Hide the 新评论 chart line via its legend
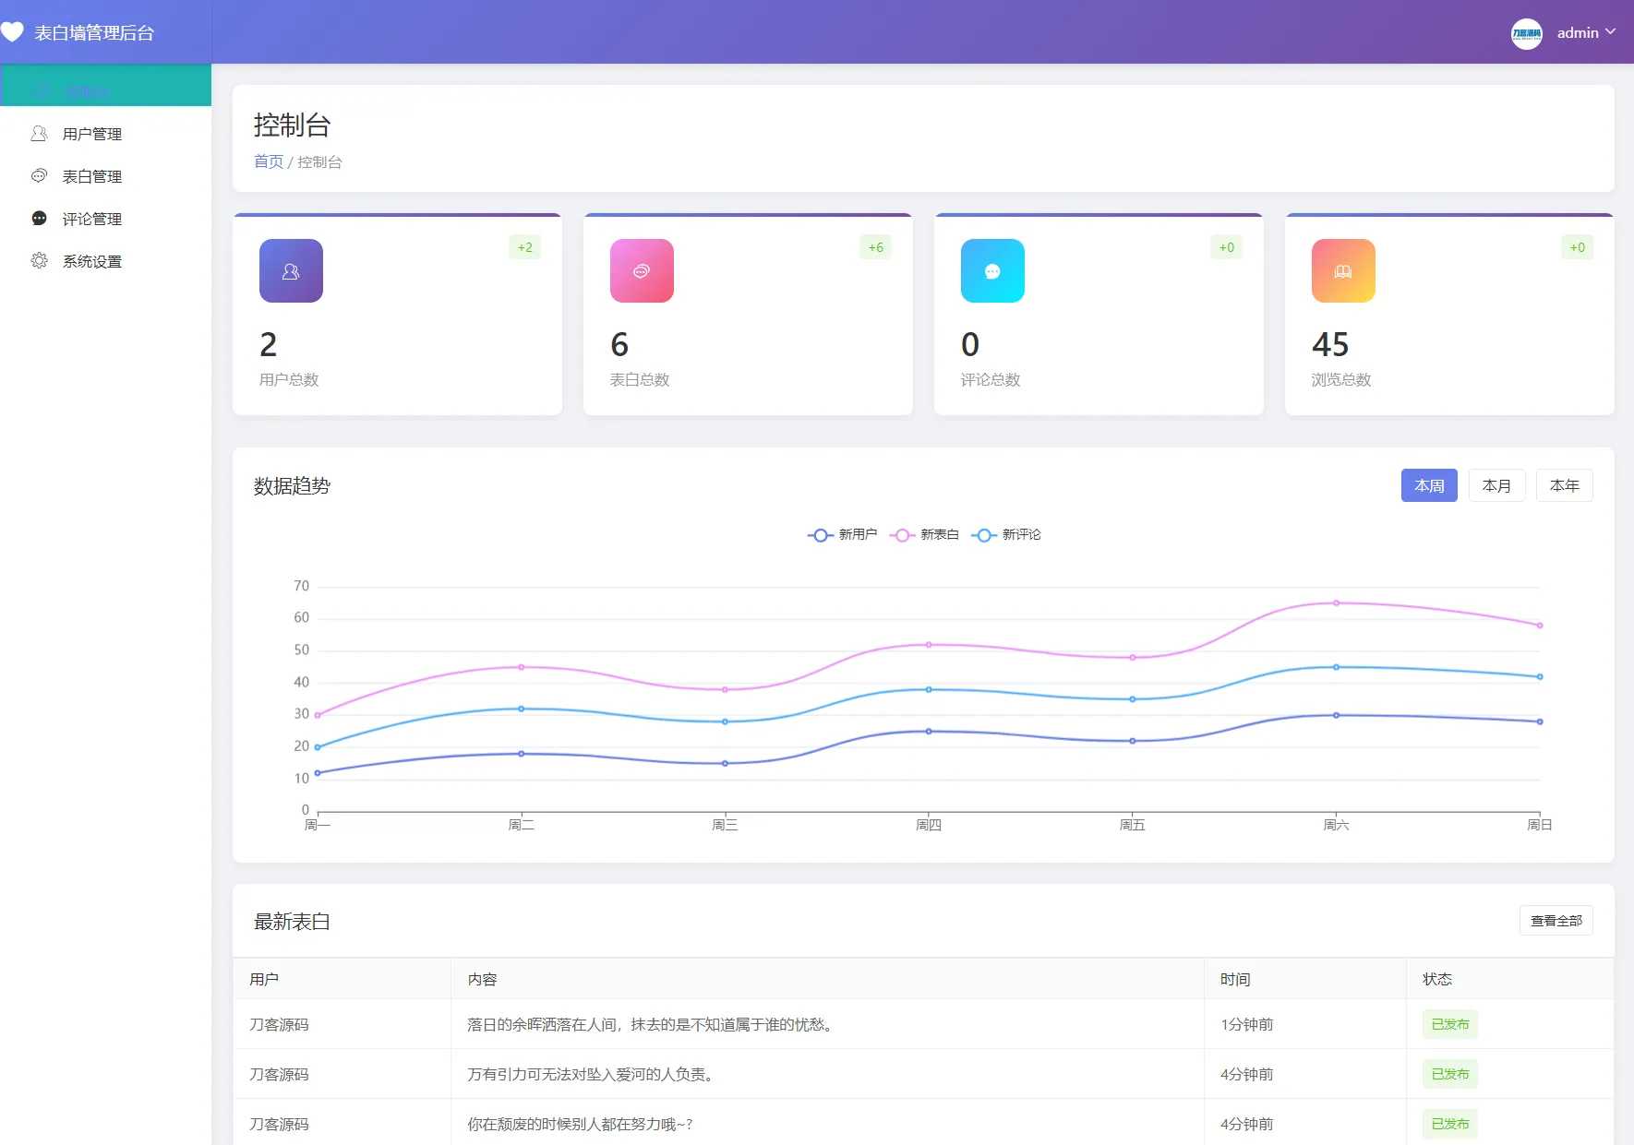This screenshot has height=1145, width=1634. coord(1007,534)
